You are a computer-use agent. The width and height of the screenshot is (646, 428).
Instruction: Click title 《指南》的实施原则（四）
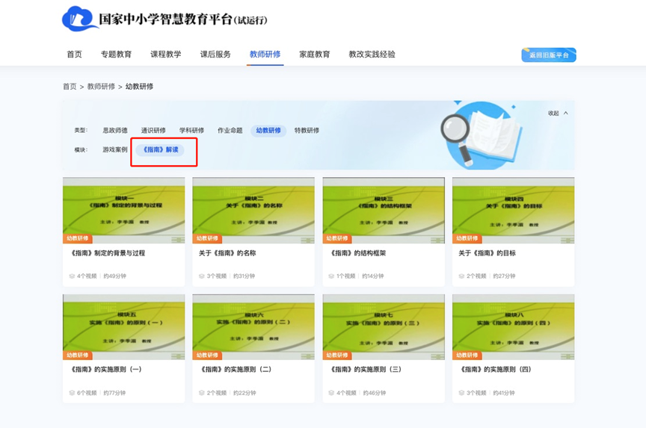(x=496, y=370)
